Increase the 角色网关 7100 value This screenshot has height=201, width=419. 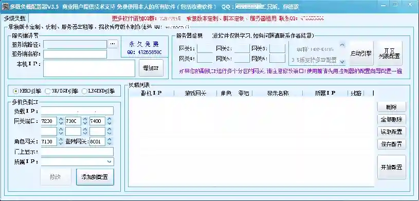coord(61,139)
